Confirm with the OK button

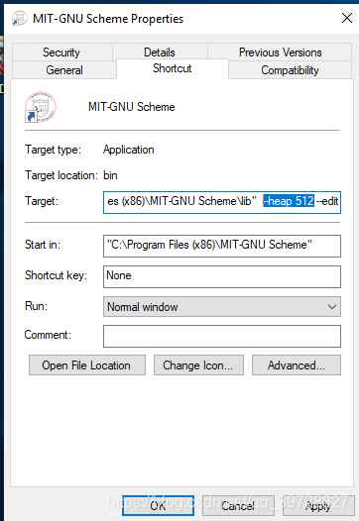[158, 505]
